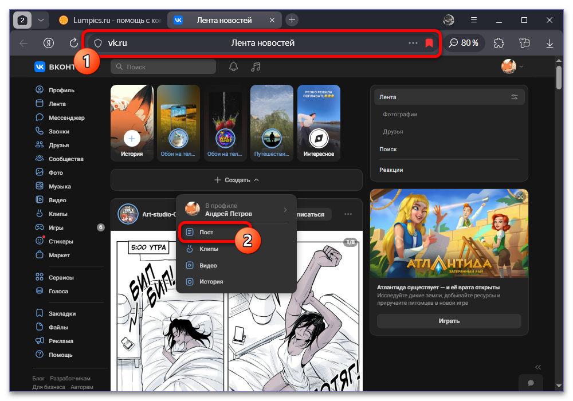Image resolution: width=573 pixels, height=401 pixels.
Task: Open Видео in the left sidebar
Action: click(x=51, y=200)
